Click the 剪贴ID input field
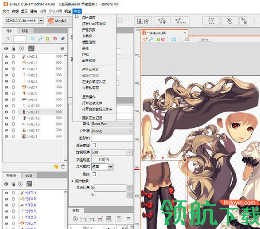The width and height of the screenshot is (260, 229). pos(112,138)
